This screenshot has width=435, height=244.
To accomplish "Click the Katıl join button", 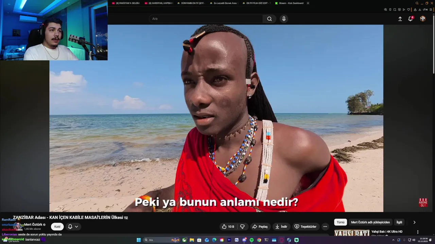I will coord(57,227).
